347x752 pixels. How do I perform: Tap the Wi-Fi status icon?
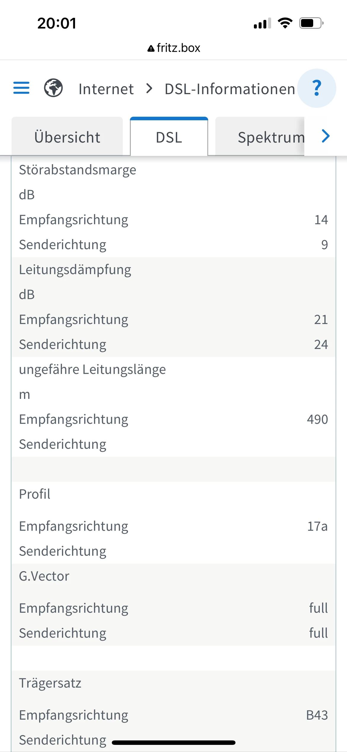285,23
